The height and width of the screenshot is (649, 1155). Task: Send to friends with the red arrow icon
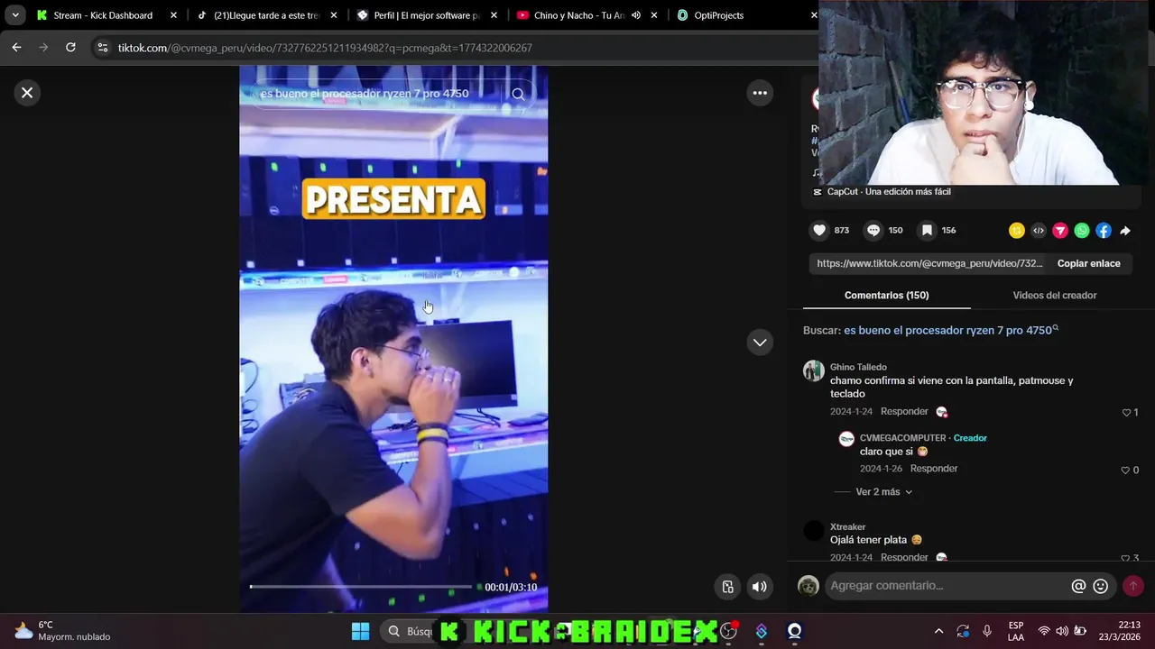1060,231
